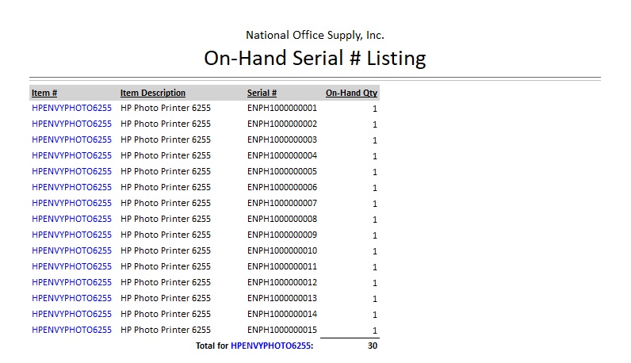Follow item link beside serial ENPH1000000009

tap(71, 235)
